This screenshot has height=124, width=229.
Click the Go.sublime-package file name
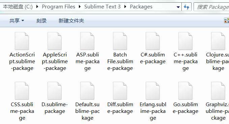click(185, 108)
